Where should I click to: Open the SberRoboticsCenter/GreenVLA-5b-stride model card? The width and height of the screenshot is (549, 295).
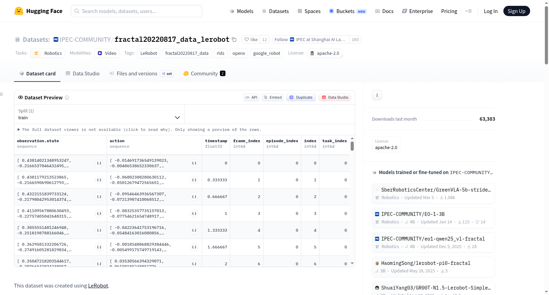[433, 194]
